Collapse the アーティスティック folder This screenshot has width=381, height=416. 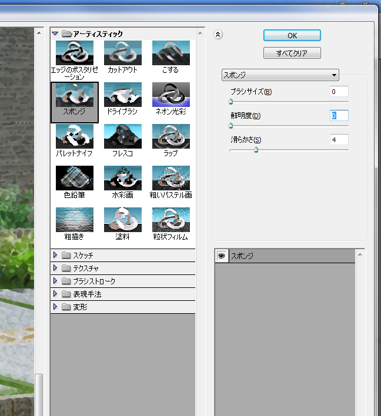coord(55,33)
